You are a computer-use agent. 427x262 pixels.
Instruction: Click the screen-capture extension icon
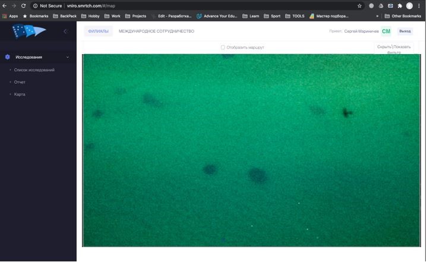[x=390, y=6]
